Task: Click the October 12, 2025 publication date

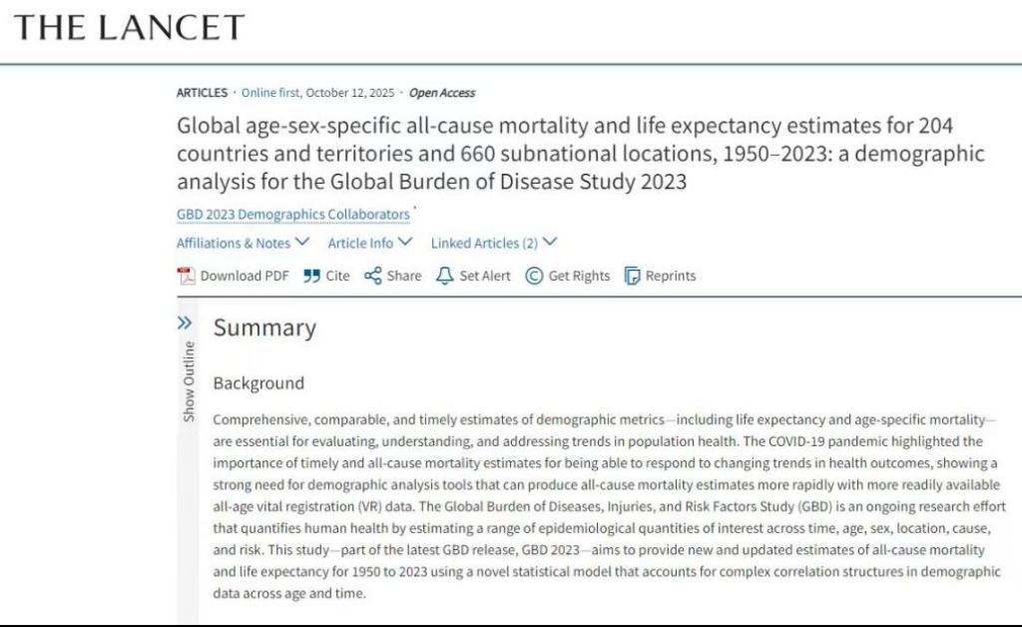Action: tap(349, 93)
